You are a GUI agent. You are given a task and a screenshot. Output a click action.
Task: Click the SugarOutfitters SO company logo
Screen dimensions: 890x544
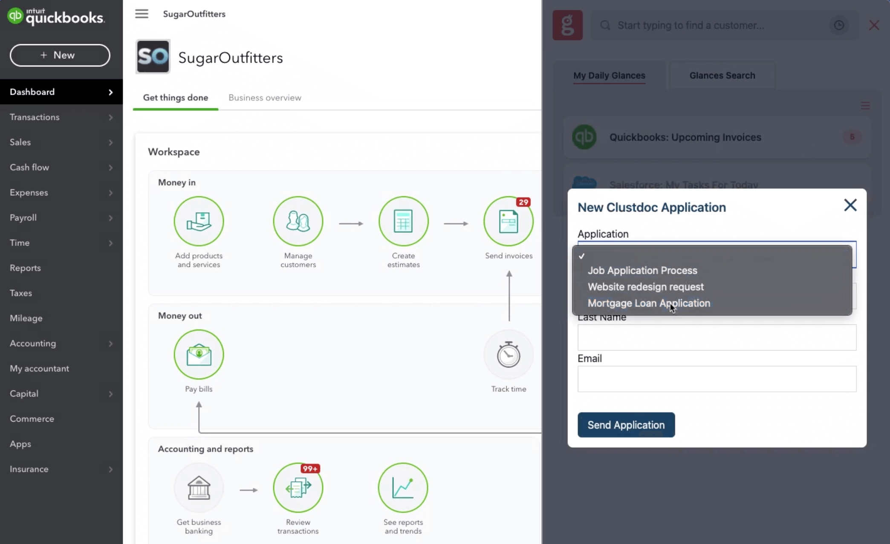[153, 57]
